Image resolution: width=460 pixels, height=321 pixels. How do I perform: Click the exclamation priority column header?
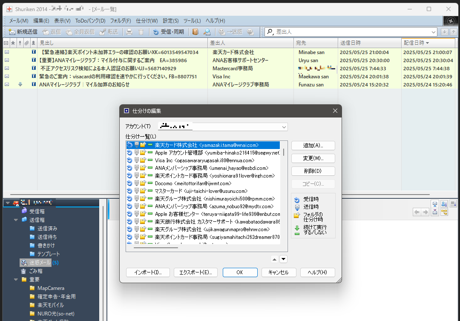20,43
